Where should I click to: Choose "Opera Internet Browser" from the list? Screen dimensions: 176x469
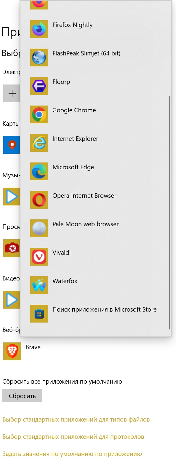[95, 200]
